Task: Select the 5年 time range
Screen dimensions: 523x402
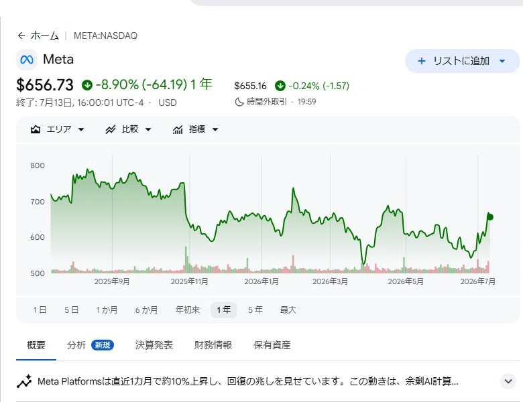Action: (255, 310)
